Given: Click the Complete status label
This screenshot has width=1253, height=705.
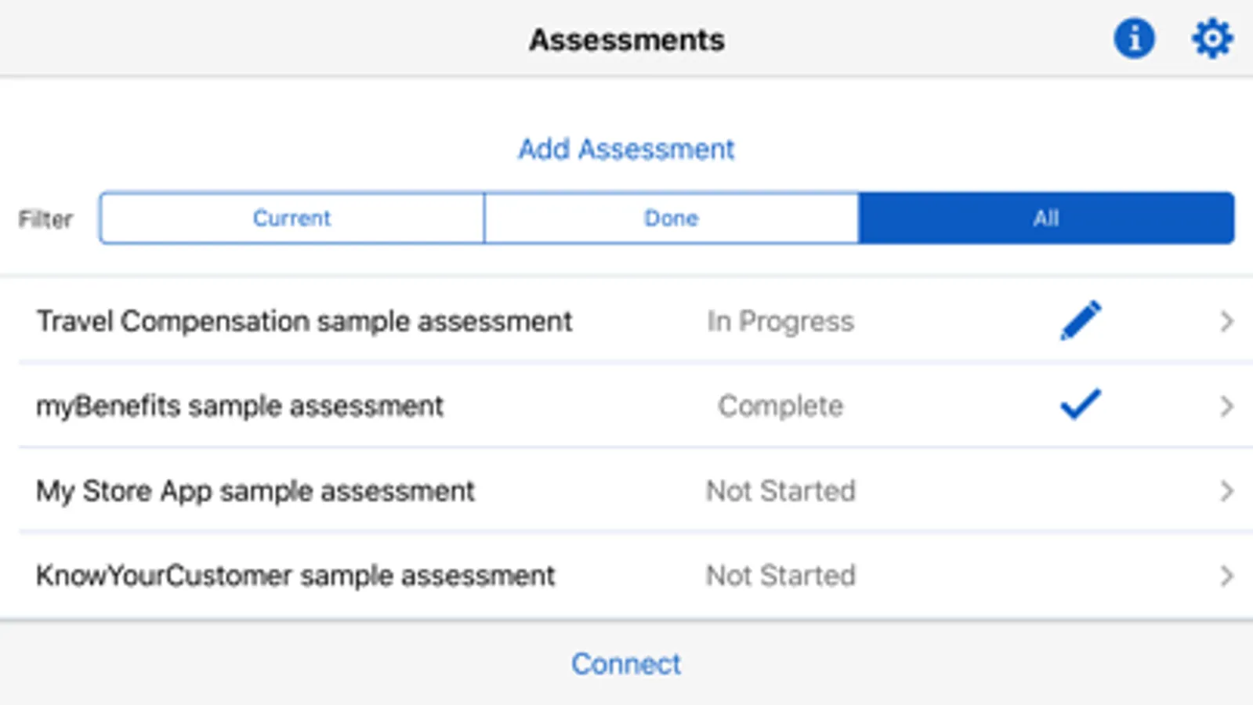Looking at the screenshot, I should [780, 406].
